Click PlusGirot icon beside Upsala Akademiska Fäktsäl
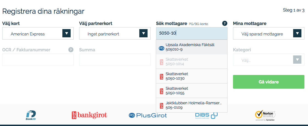Screen dimensions: 308x126 tap(162, 48)
